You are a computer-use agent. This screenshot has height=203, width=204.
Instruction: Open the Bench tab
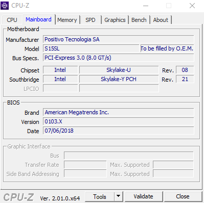coord(139,20)
